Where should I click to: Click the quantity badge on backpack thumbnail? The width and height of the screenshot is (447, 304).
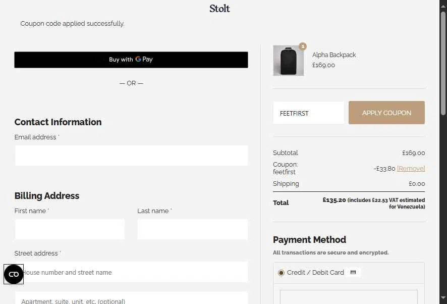[x=303, y=46]
